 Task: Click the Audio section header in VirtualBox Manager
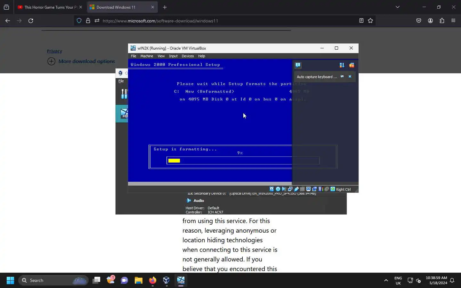click(x=198, y=201)
